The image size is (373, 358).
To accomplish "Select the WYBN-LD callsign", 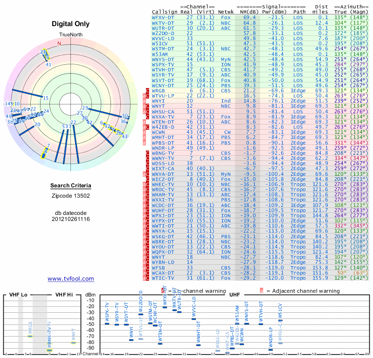I will [163, 262].
